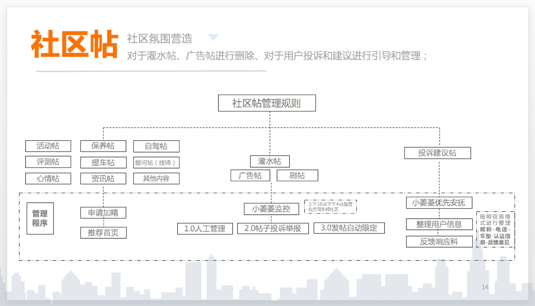Select the 心情帖 box

coord(48,179)
